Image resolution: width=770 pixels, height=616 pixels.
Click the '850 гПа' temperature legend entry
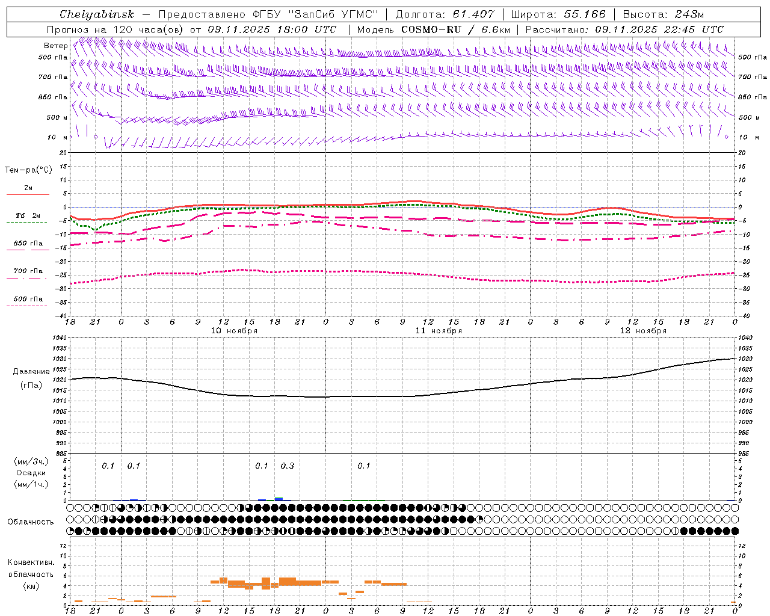[28, 244]
